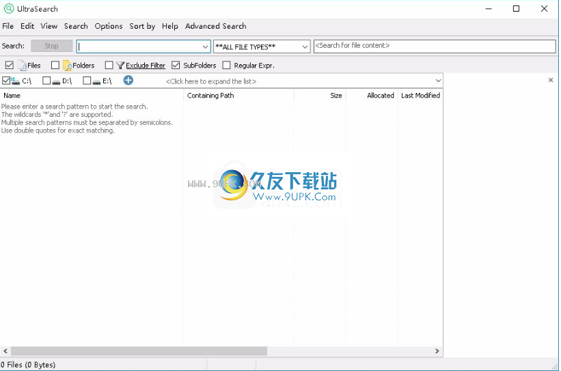Click the horizontal scrollbar thumb
The height and width of the screenshot is (371, 561).
(139, 351)
